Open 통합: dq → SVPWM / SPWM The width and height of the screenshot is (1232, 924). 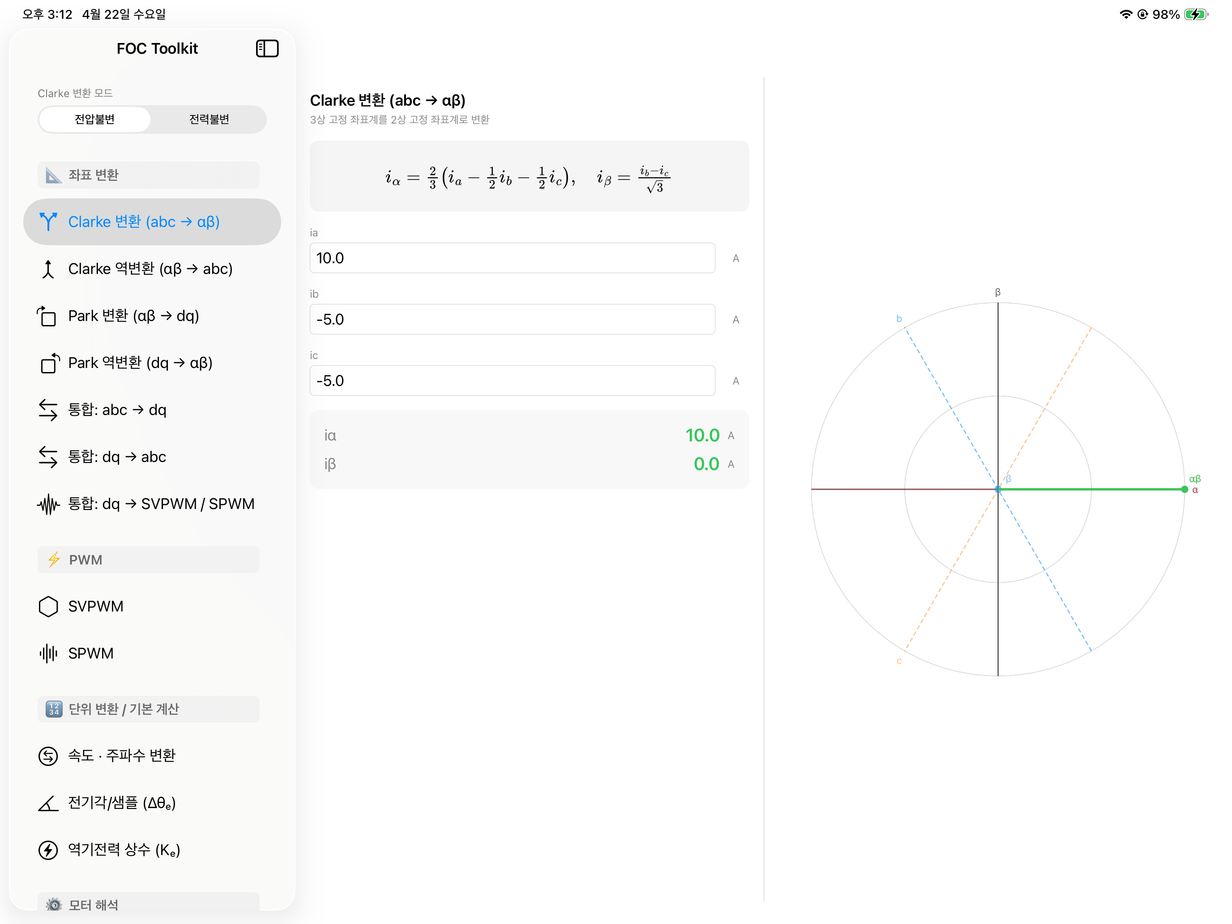(152, 504)
